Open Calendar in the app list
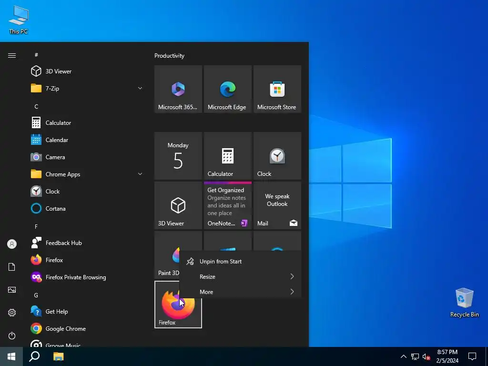Image resolution: width=488 pixels, height=366 pixels. tap(87, 140)
